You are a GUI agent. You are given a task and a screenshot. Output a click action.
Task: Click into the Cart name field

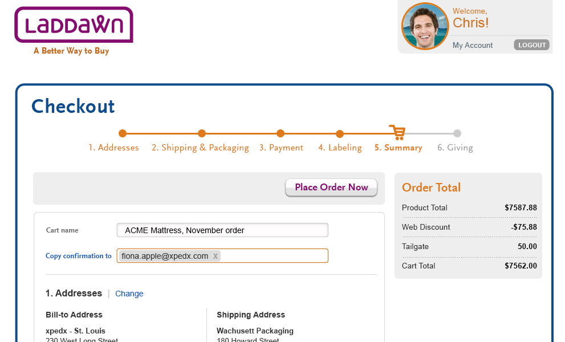tap(222, 230)
